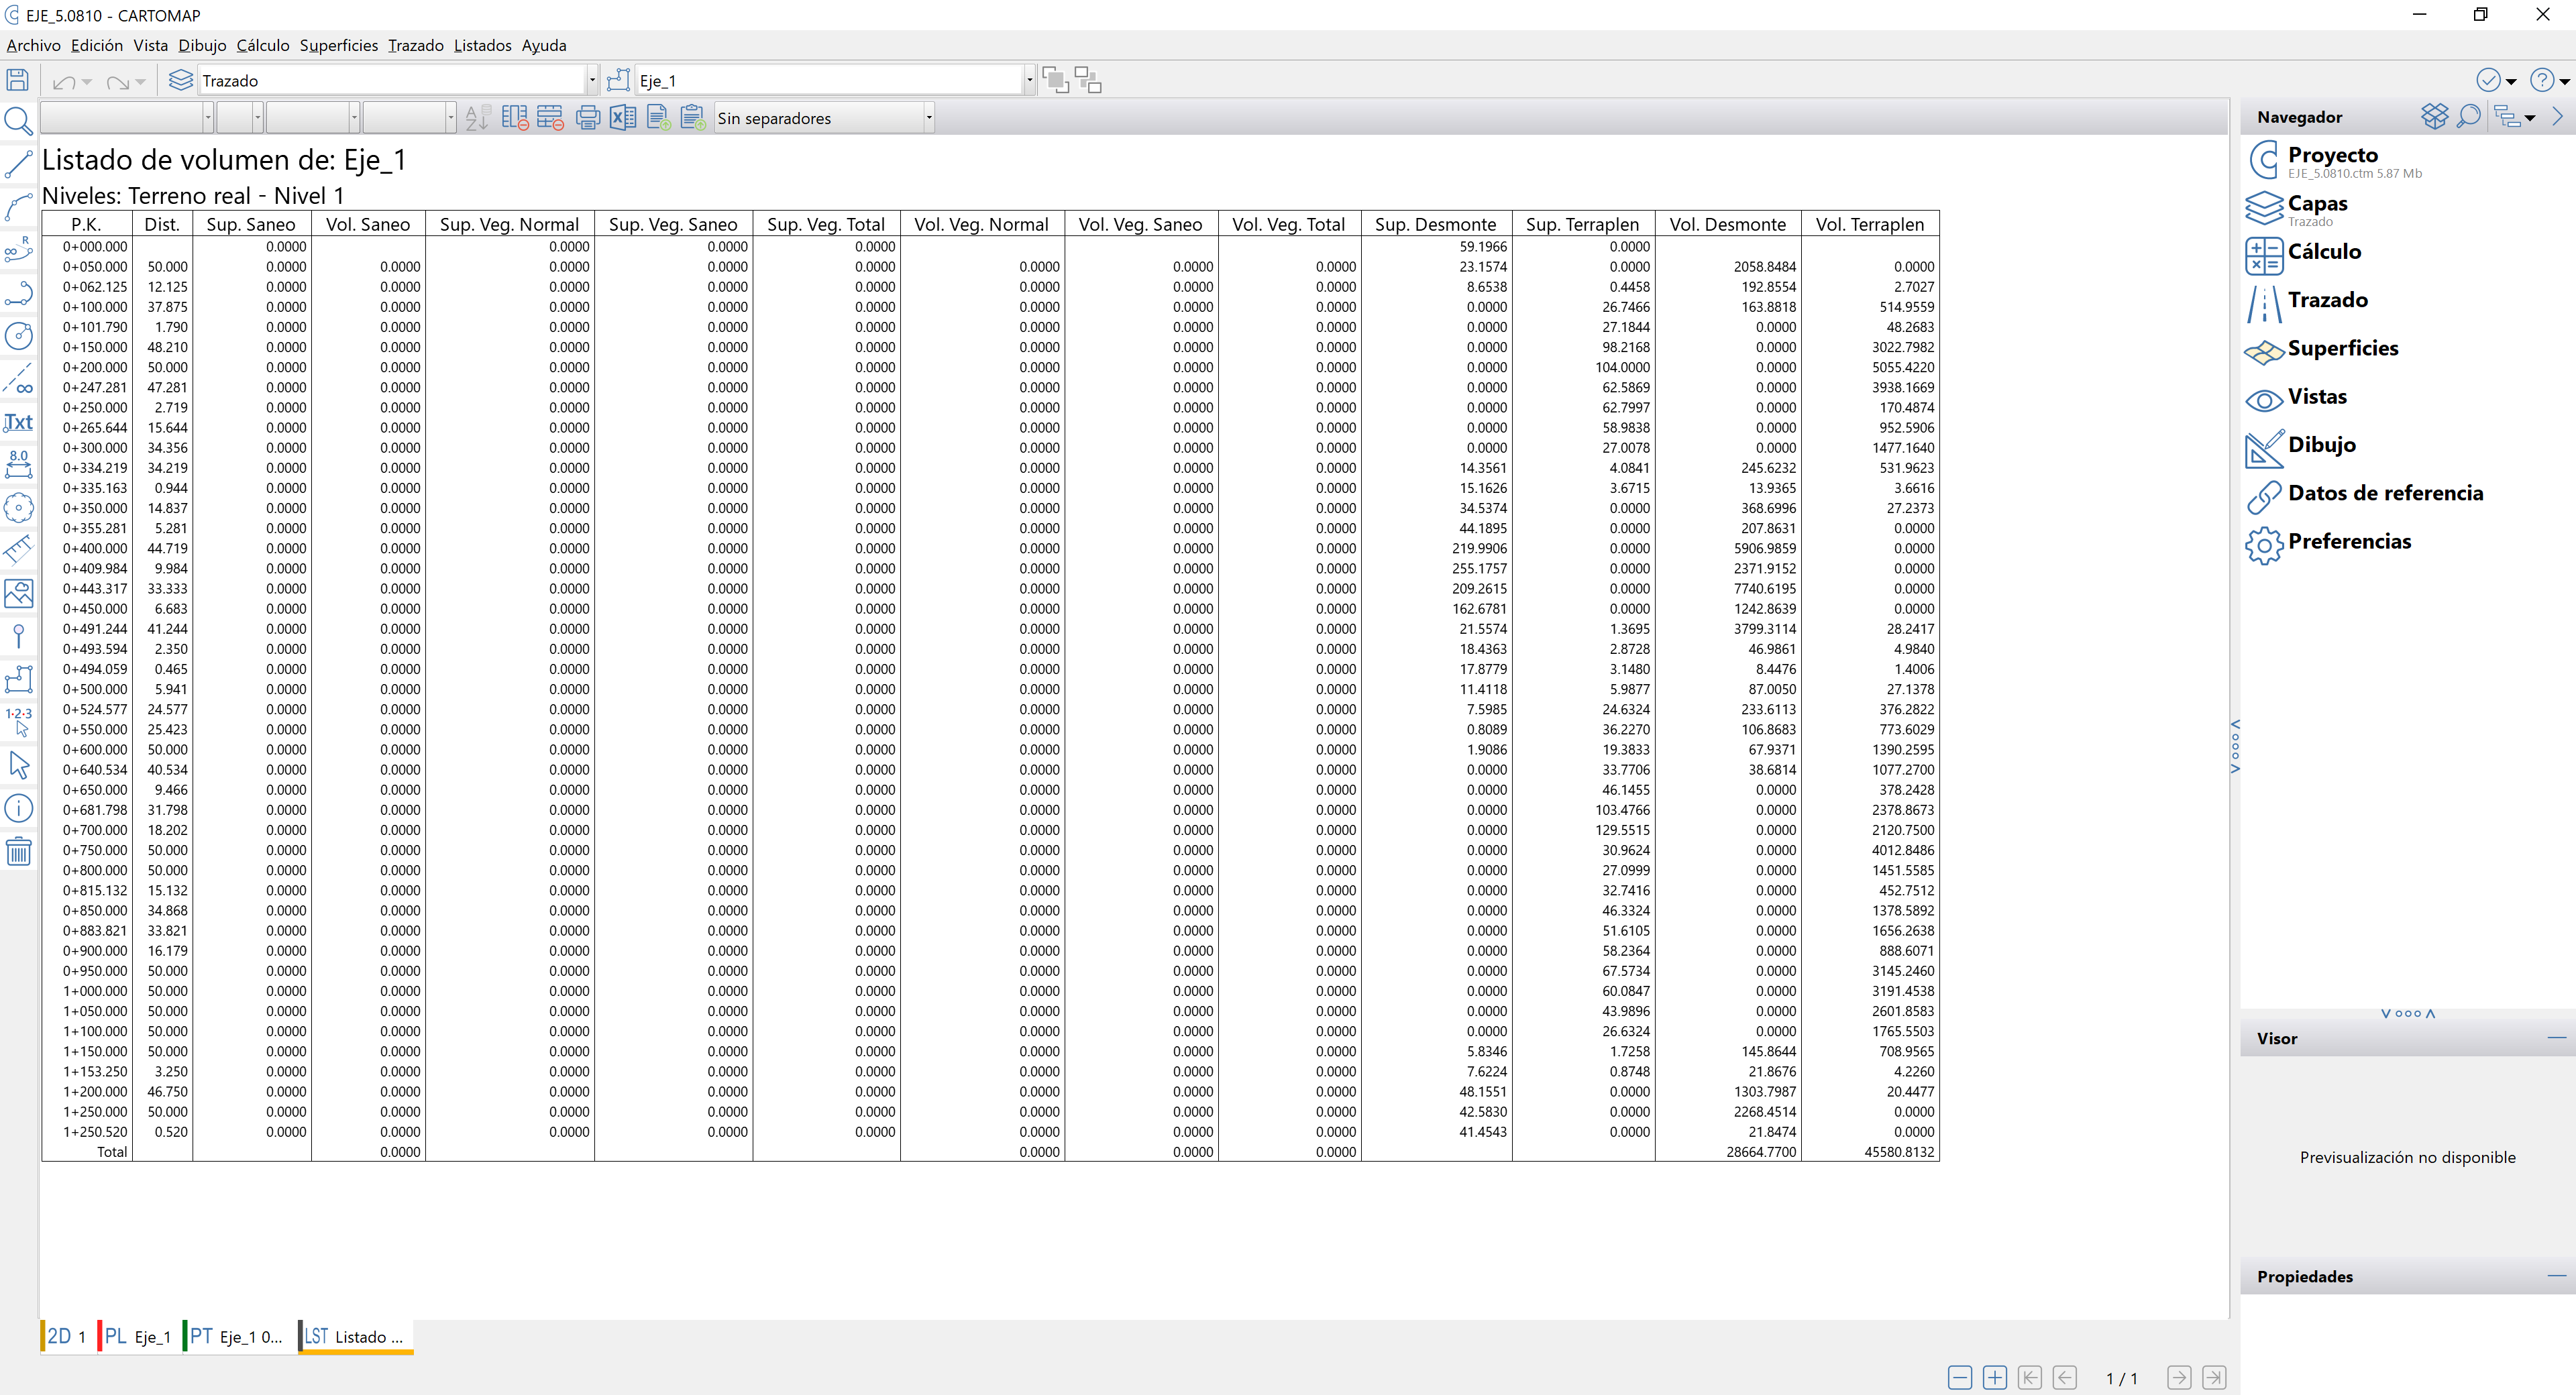Export the listing to a text file
The width and height of the screenshot is (2576, 1395).
659,118
